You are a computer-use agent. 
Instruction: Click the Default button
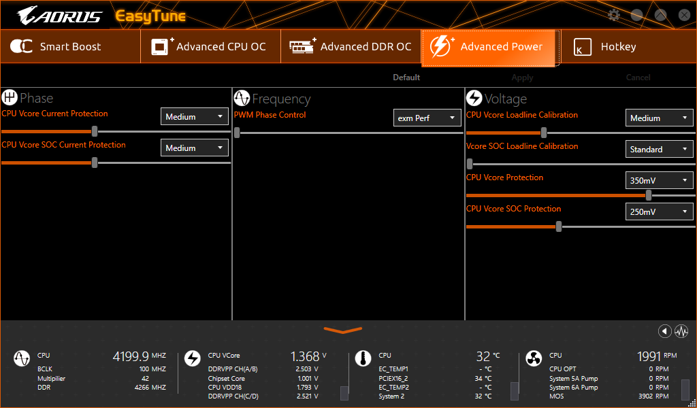tap(406, 78)
